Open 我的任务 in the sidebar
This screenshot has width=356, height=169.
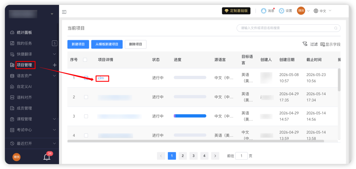[24, 43]
